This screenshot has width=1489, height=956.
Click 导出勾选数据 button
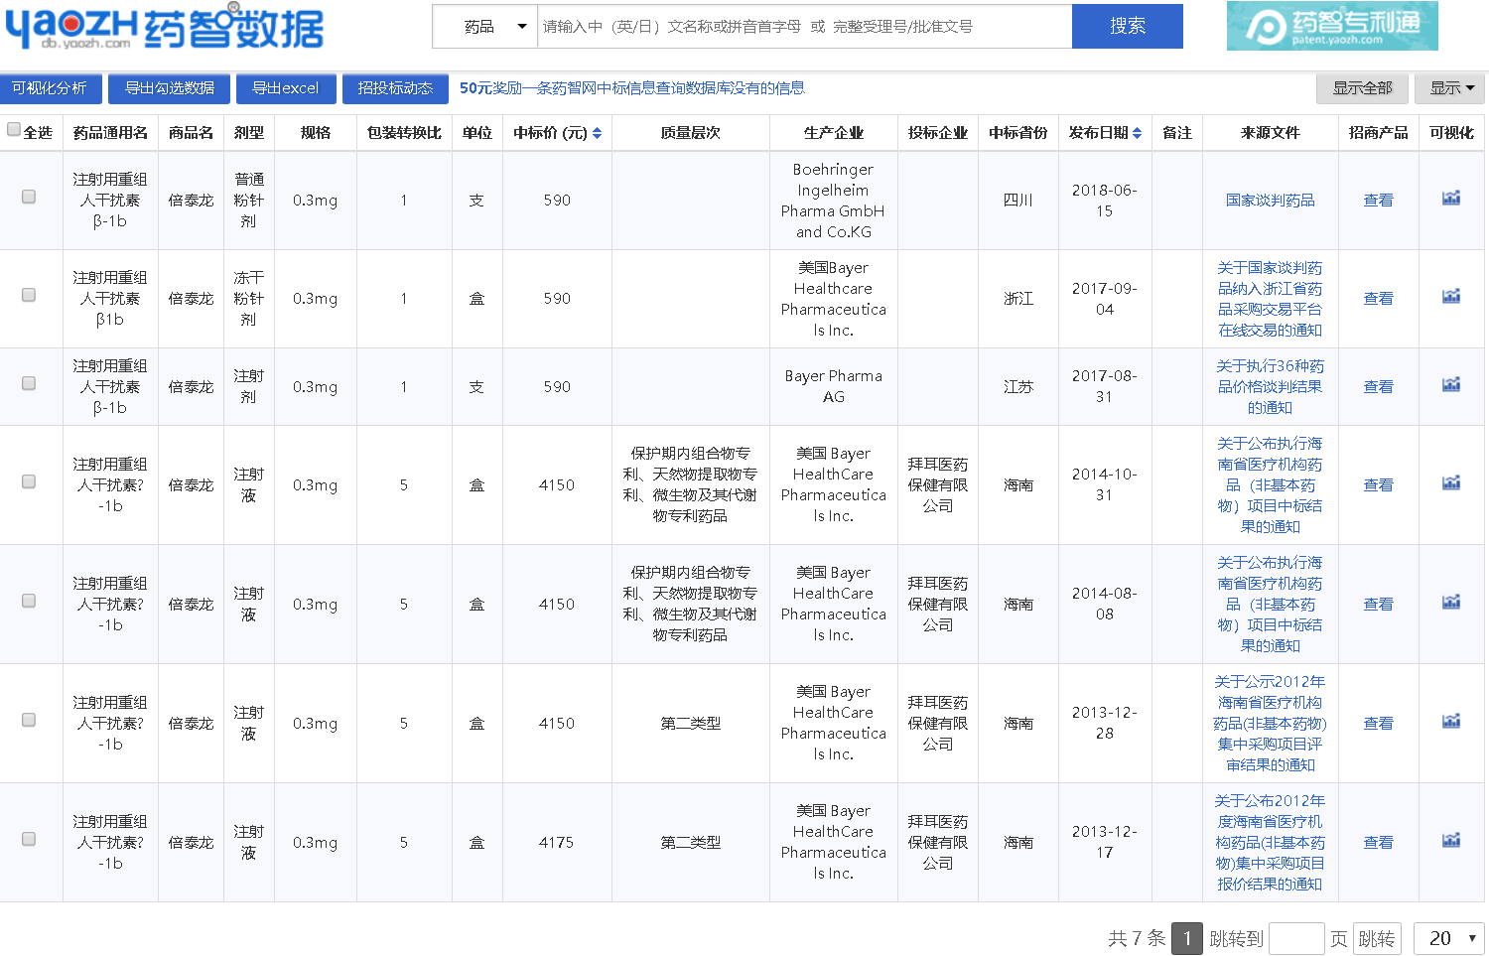[170, 88]
